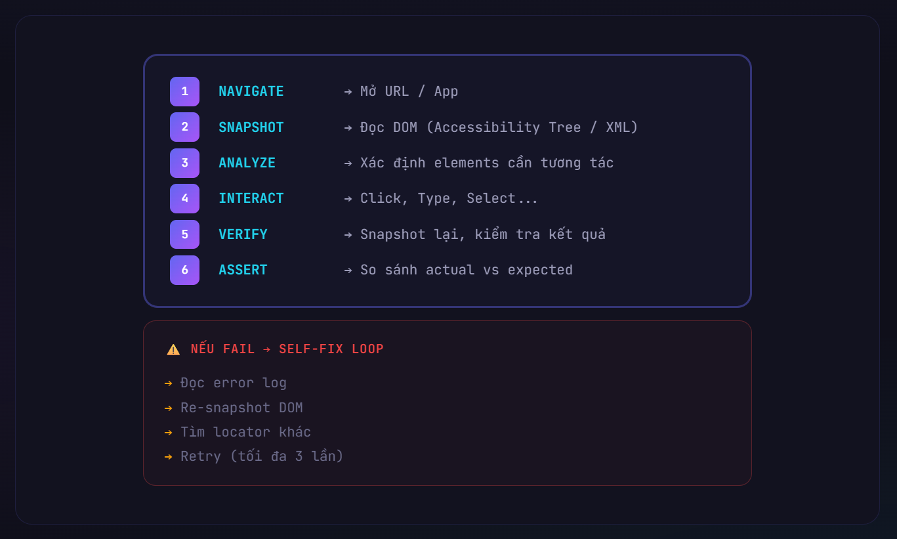The height and width of the screenshot is (539, 897).
Task: Click the arrow before 'Đọc error log'
Action: tap(169, 383)
